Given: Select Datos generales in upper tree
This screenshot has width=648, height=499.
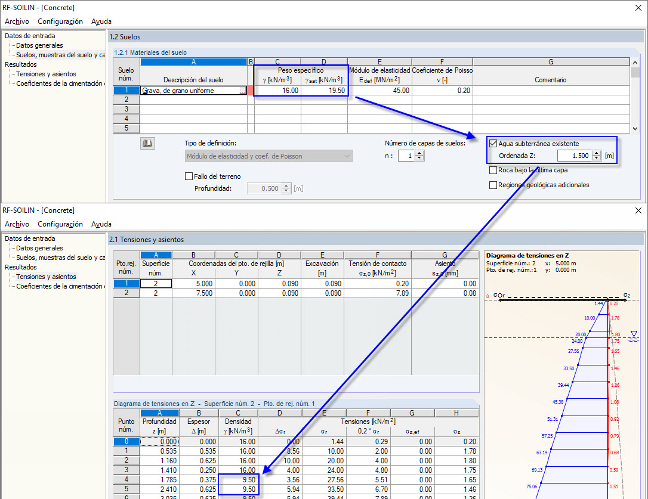Looking at the screenshot, I should tap(39, 45).
